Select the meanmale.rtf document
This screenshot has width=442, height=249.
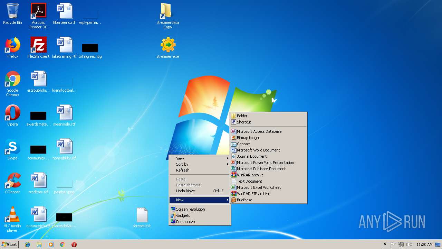(x=64, y=116)
